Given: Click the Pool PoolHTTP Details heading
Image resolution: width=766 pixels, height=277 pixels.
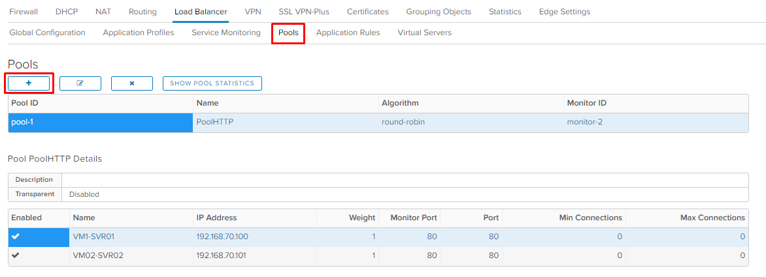Looking at the screenshot, I should pyautogui.click(x=55, y=158).
